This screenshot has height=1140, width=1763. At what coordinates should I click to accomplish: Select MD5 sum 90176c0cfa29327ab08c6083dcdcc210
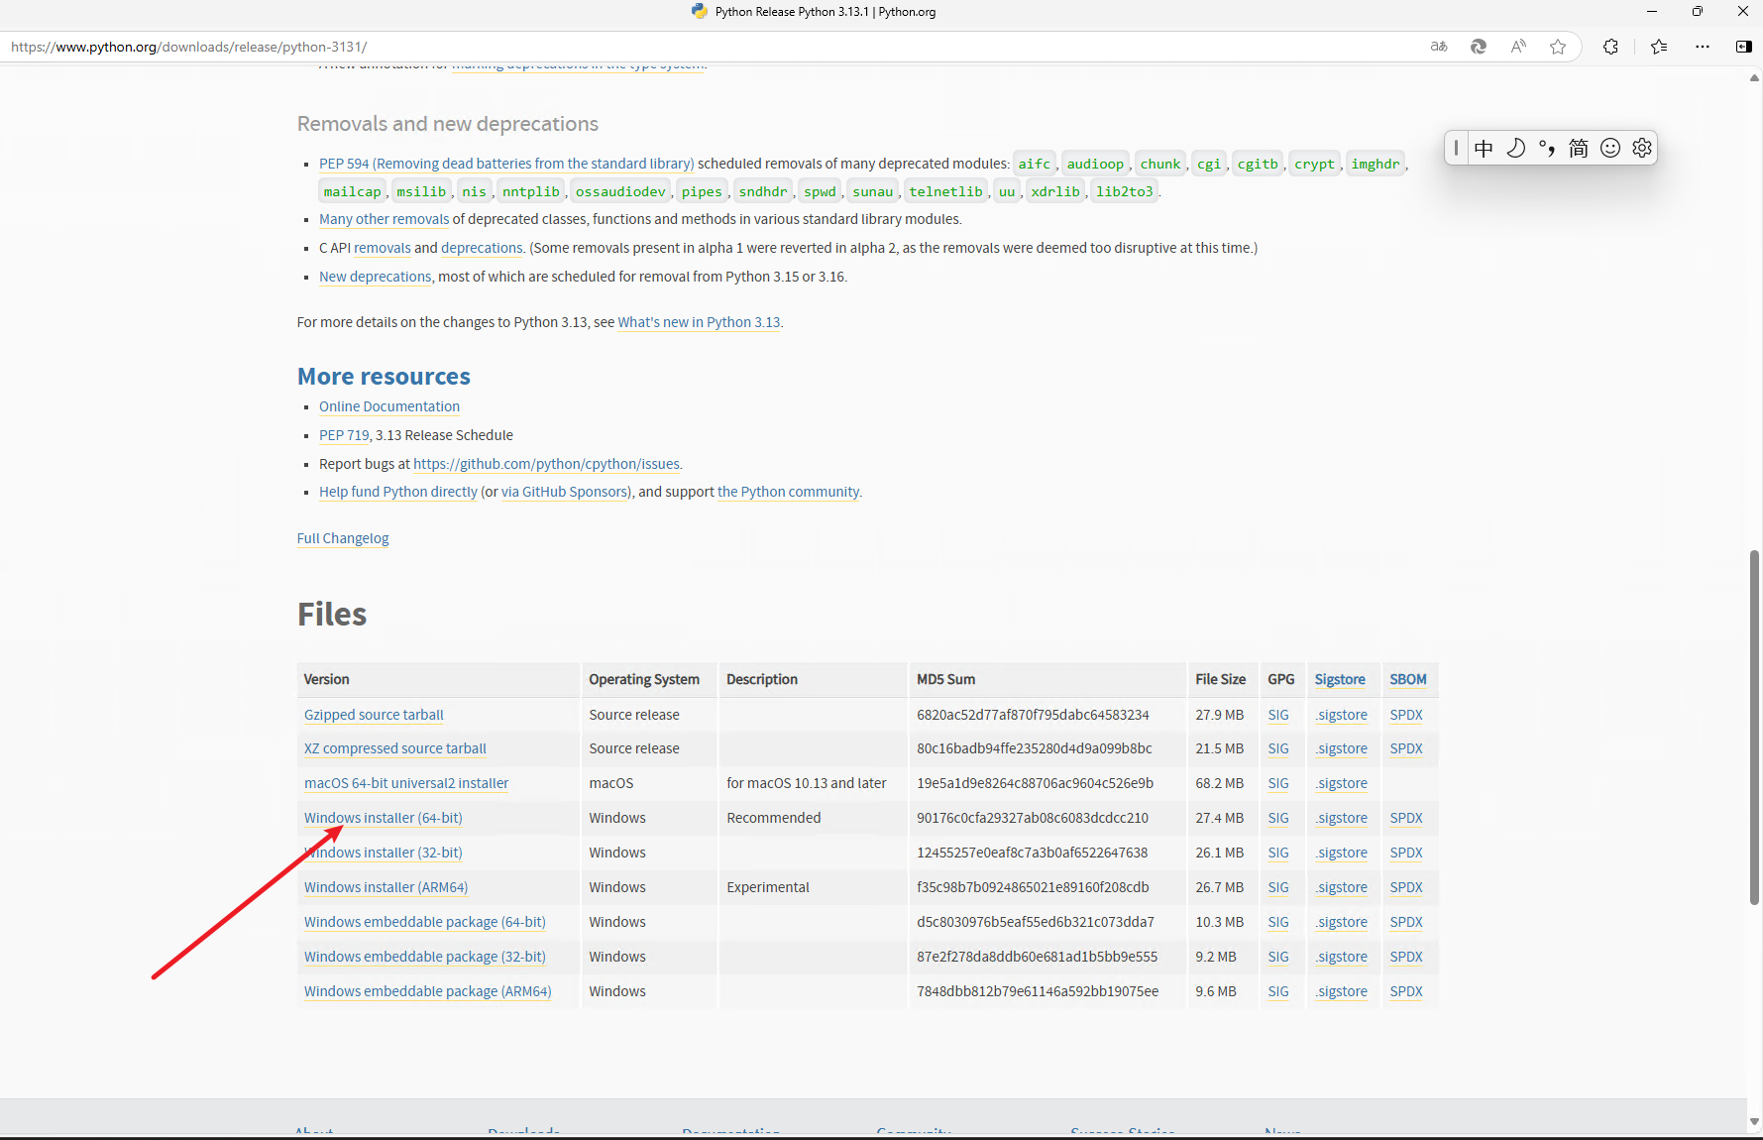[x=1033, y=818]
